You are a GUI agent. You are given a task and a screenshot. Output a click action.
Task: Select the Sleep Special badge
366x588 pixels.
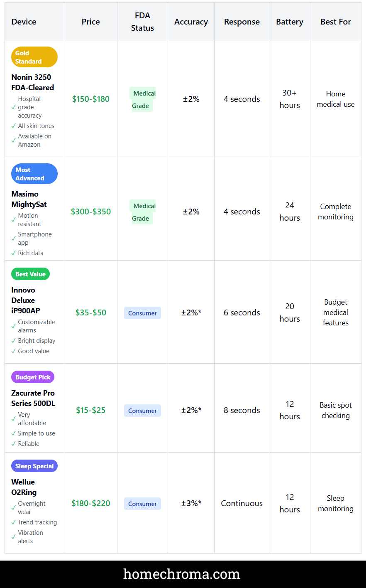(x=34, y=466)
